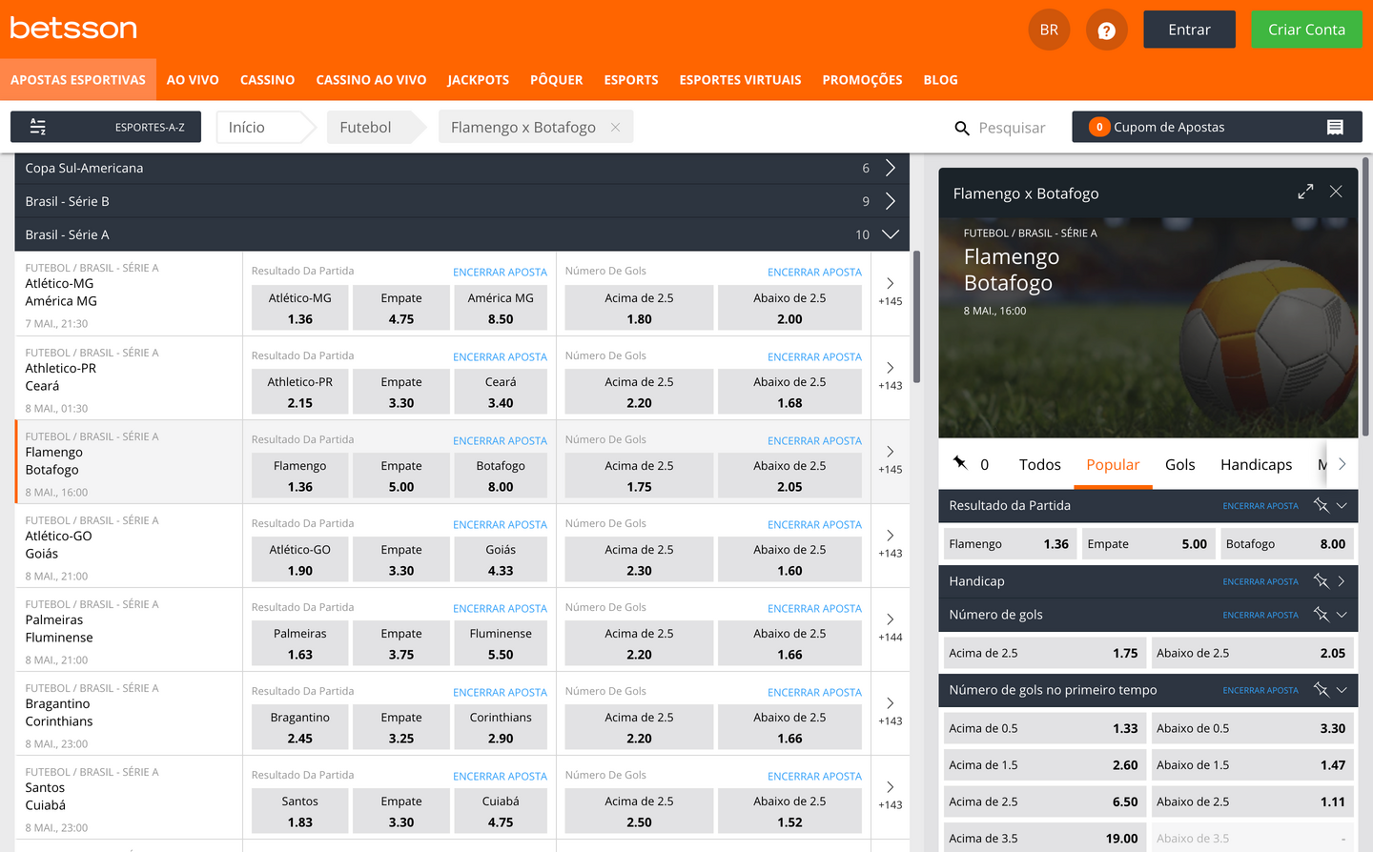Collapse the Brasil - Série A league list
Screen dimensions: 1373x852
pyautogui.click(x=890, y=233)
